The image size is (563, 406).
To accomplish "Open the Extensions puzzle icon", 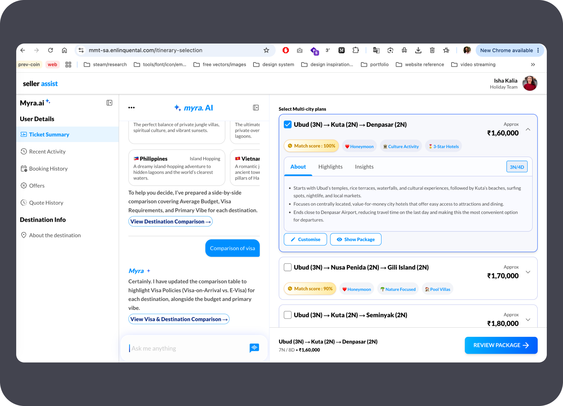I will click(x=356, y=50).
